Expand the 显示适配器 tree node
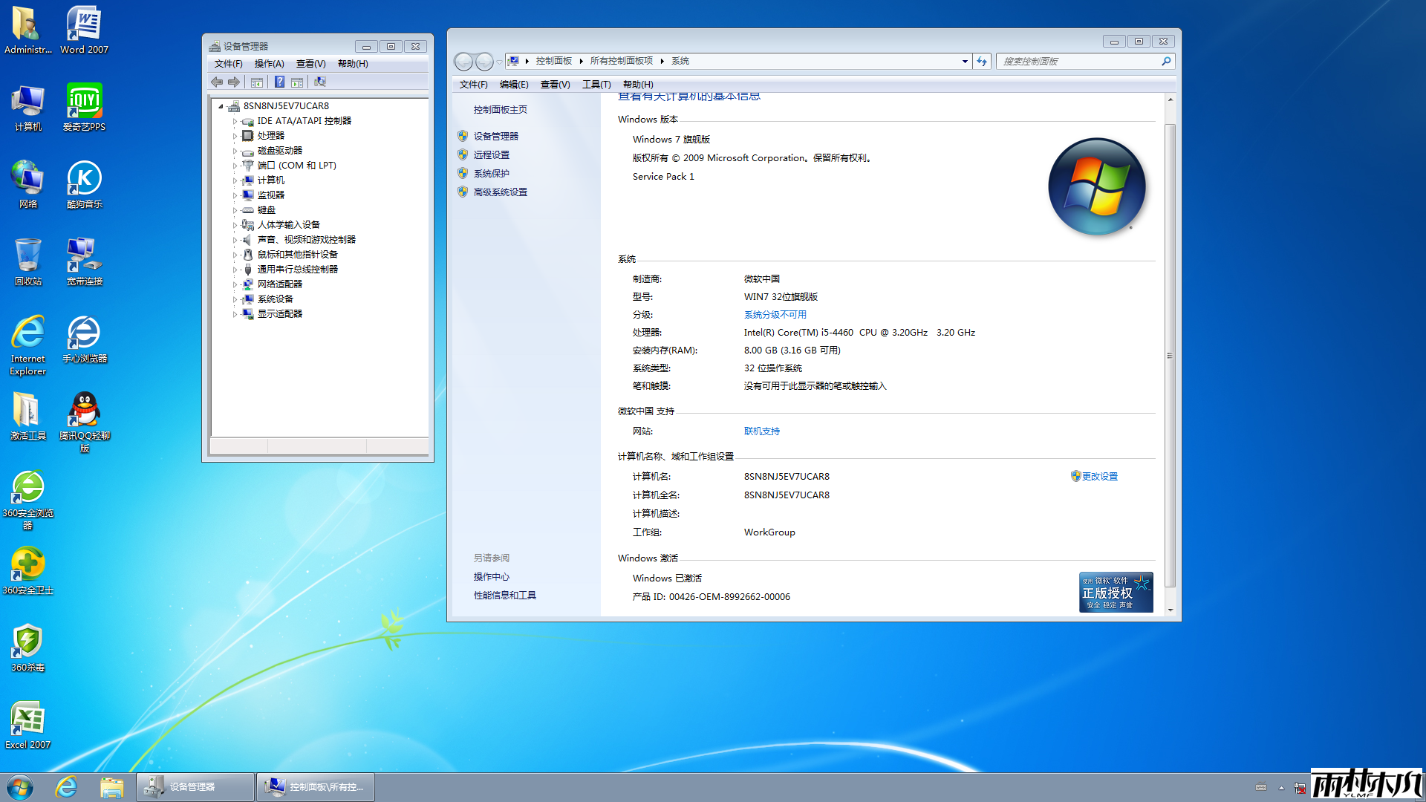Viewport: 1426px width, 802px height. click(235, 314)
